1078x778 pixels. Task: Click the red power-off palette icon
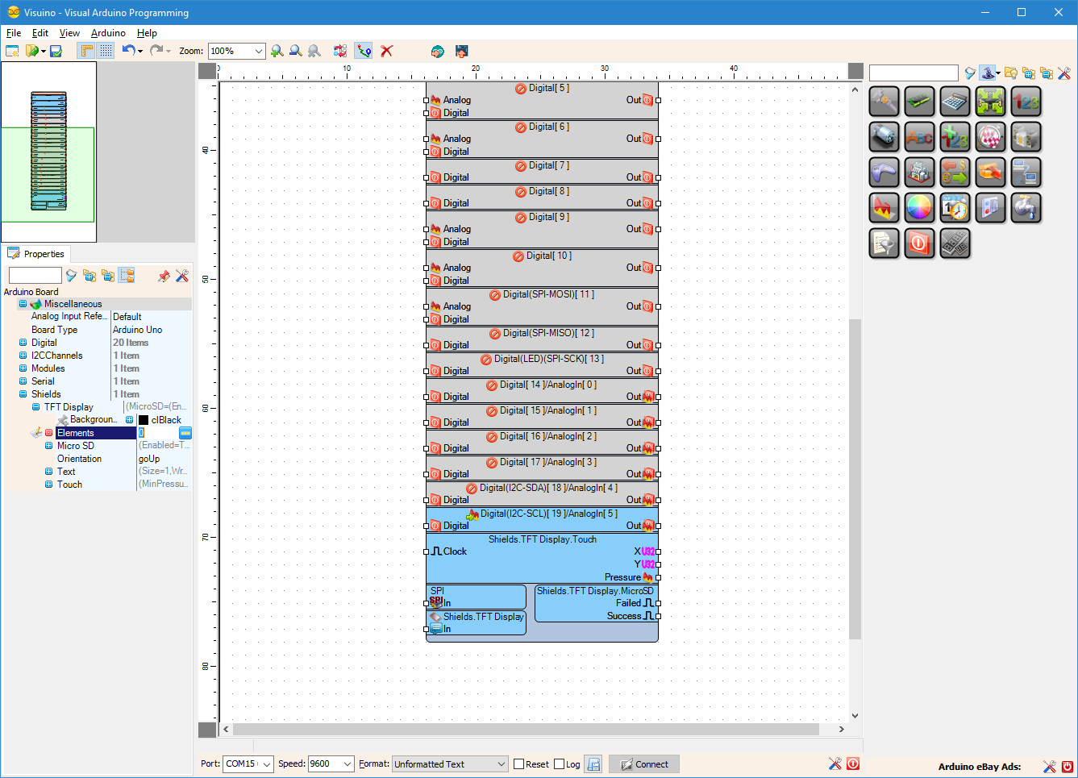[x=919, y=243]
